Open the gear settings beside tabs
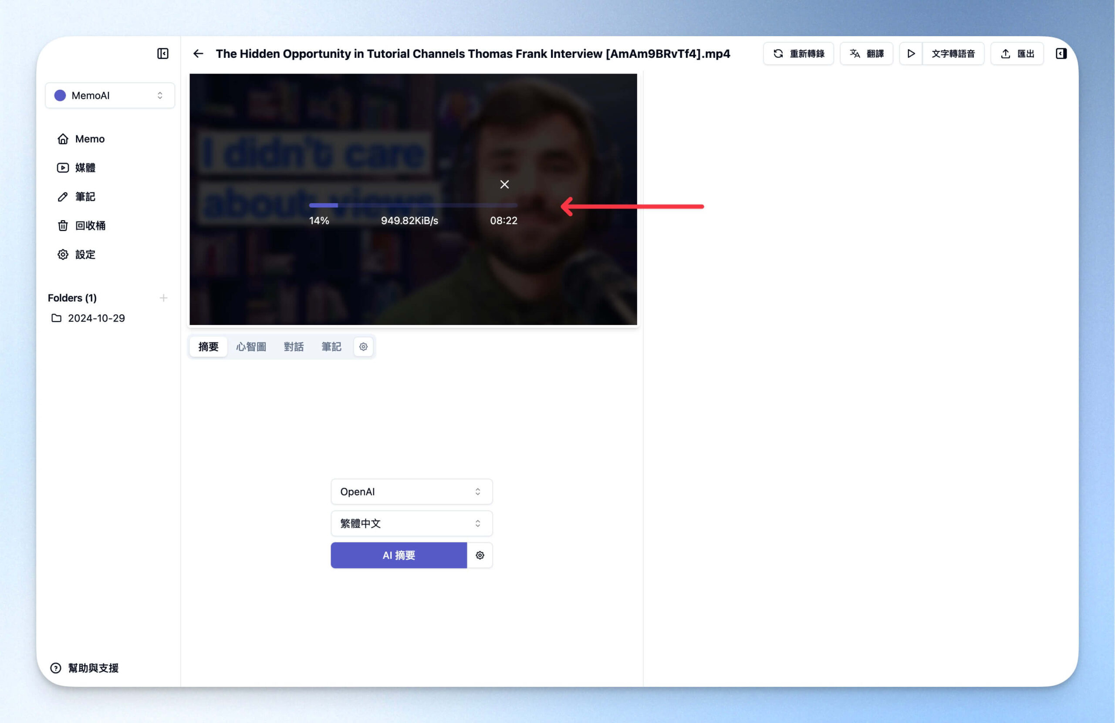1115x723 pixels. click(363, 347)
